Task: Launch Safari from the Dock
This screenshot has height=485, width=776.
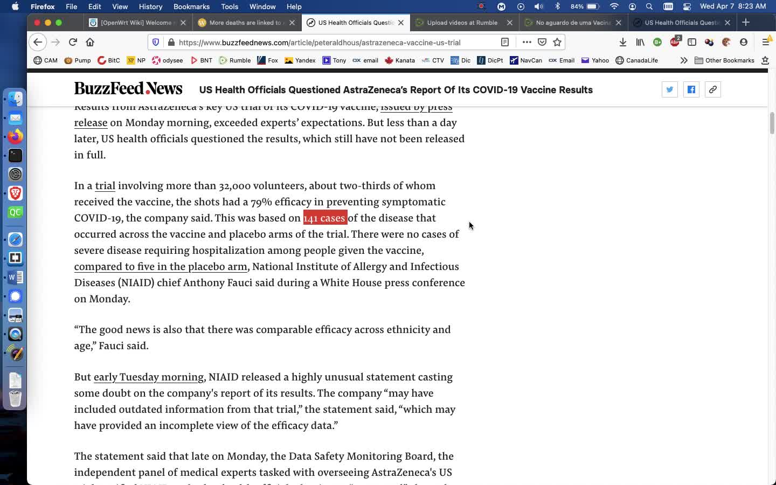Action: click(x=15, y=239)
